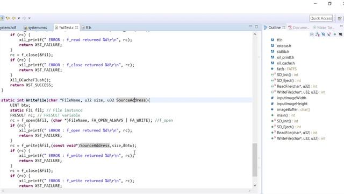Toggle the black asterisk Outline filter icon
The width and height of the screenshot is (344, 194).
click(x=340, y=34)
